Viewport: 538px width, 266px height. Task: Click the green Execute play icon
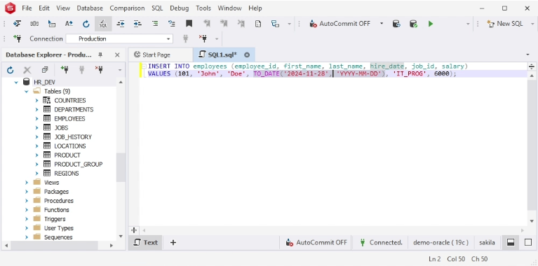(x=430, y=24)
